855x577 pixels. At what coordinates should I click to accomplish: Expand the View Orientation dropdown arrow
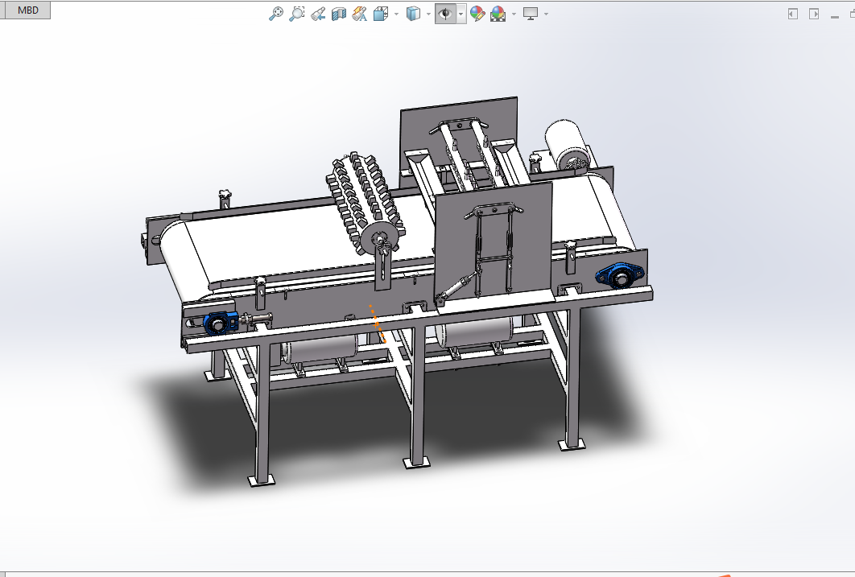tap(396, 14)
